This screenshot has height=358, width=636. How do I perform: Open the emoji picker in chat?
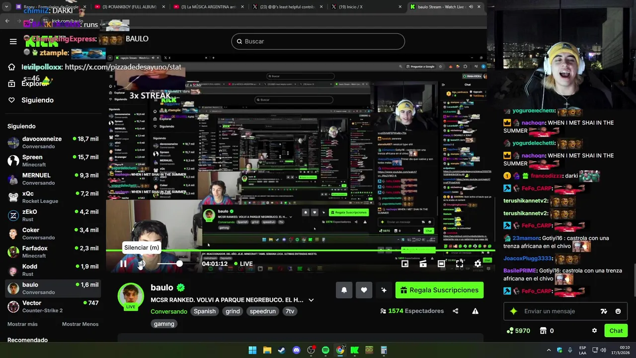coord(618,311)
